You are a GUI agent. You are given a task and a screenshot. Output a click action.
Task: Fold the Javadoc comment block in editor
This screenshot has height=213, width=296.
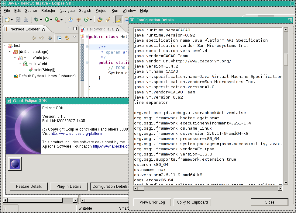[x=87, y=47]
